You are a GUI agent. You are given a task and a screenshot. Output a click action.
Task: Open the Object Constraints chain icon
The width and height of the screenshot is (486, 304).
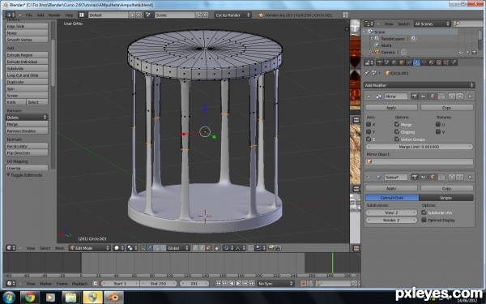(x=409, y=62)
